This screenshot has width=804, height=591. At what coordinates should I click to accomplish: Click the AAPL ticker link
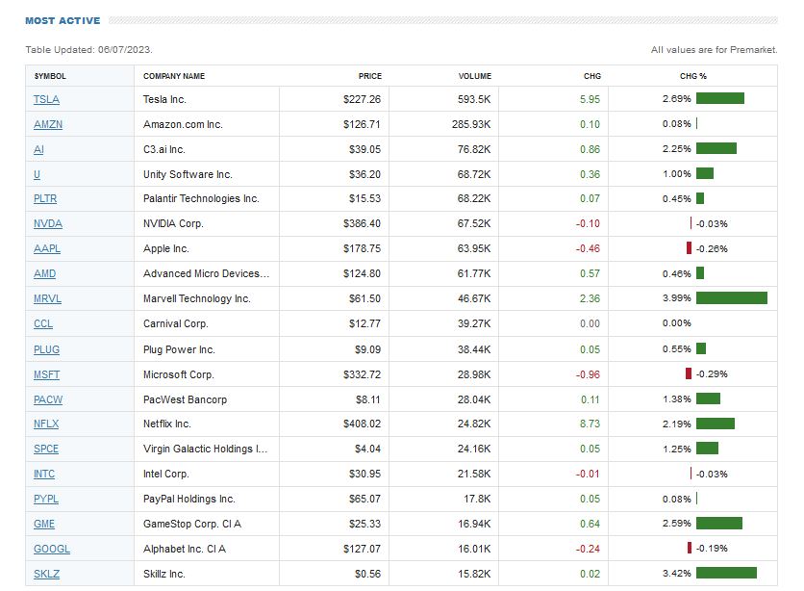click(x=46, y=249)
